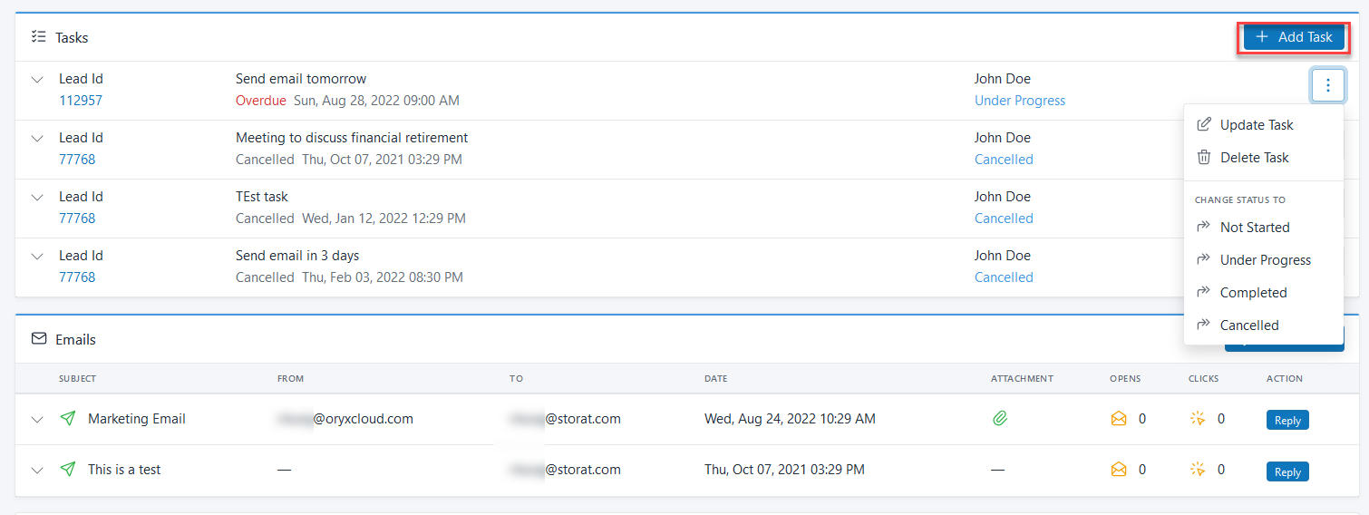The image size is (1369, 515).
Task: Click the opens envelope icon for This is a test
Action: 1119,470
